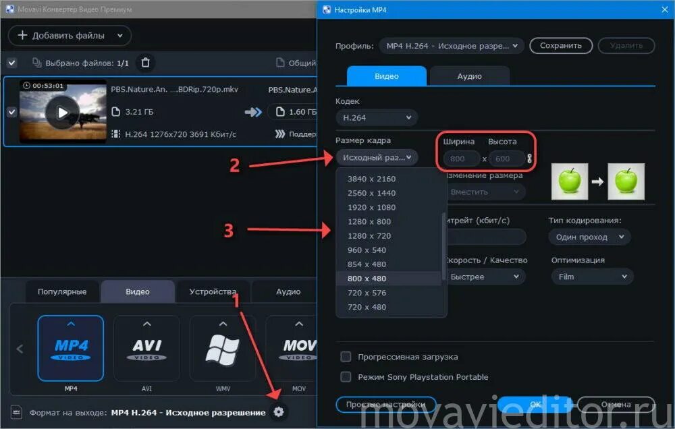Confirm settings with the OK button

tap(535, 405)
